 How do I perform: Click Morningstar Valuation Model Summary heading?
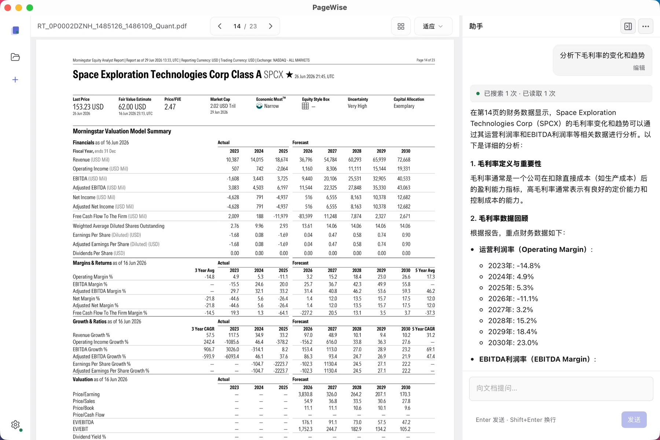point(122,131)
